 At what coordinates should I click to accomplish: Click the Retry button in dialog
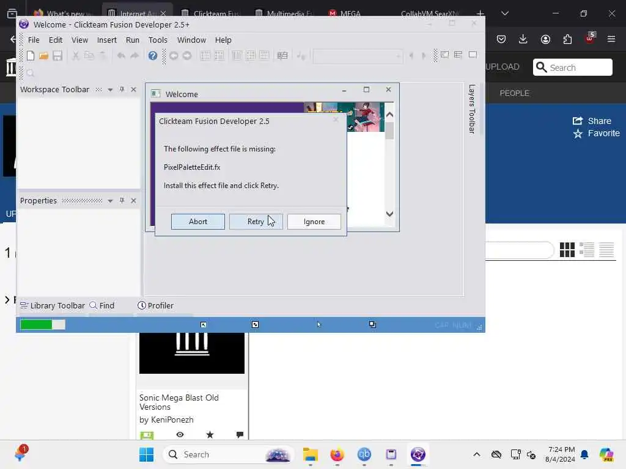pyautogui.click(x=256, y=222)
